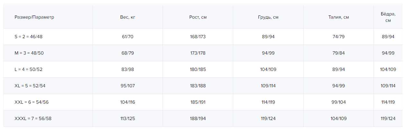Image resolution: width=406 pixels, height=130 pixels.
Task: Select the M = 3 = 48/50 size row
Action: [29, 53]
